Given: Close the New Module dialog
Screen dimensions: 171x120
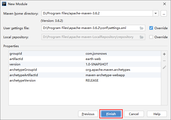Looking at the screenshot, I should [165, 4].
